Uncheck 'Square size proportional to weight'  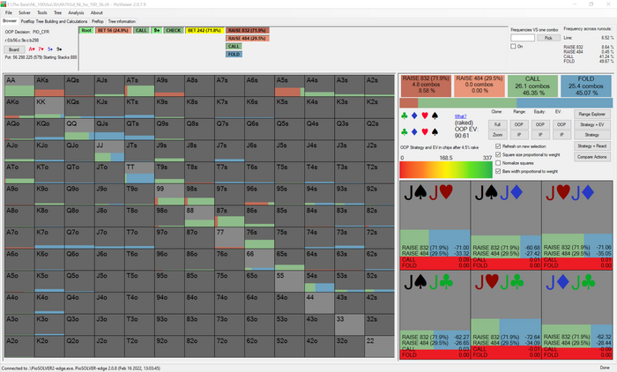click(x=498, y=154)
